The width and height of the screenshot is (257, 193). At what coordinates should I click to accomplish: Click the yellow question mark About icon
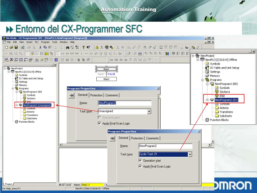83,47
